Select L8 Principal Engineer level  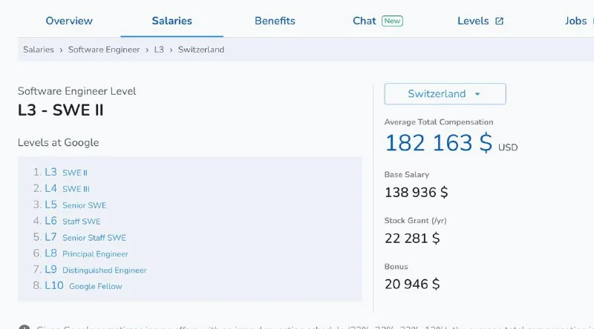(x=86, y=254)
